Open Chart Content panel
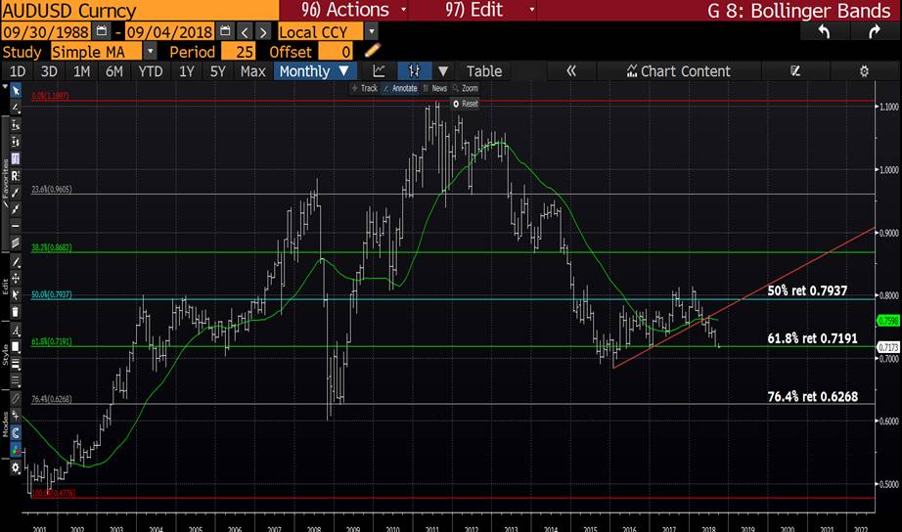The height and width of the screenshot is (532, 902). coord(679,71)
